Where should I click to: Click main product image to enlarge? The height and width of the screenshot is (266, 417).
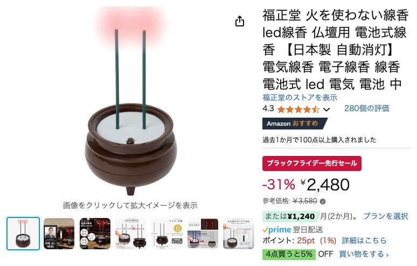tap(130, 103)
